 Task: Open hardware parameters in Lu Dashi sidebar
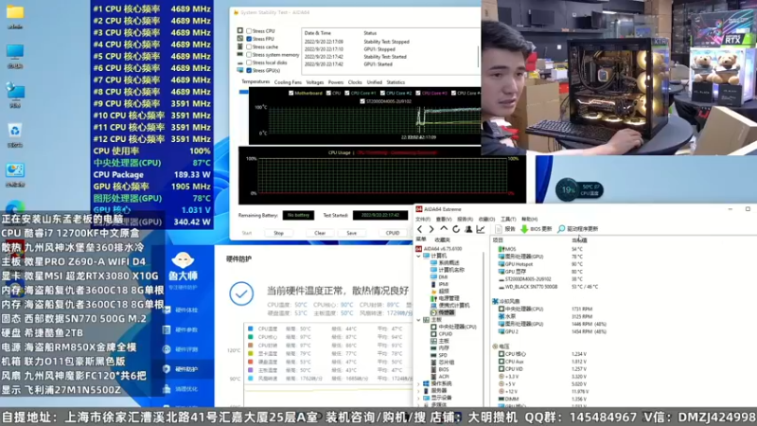pyautogui.click(x=182, y=329)
